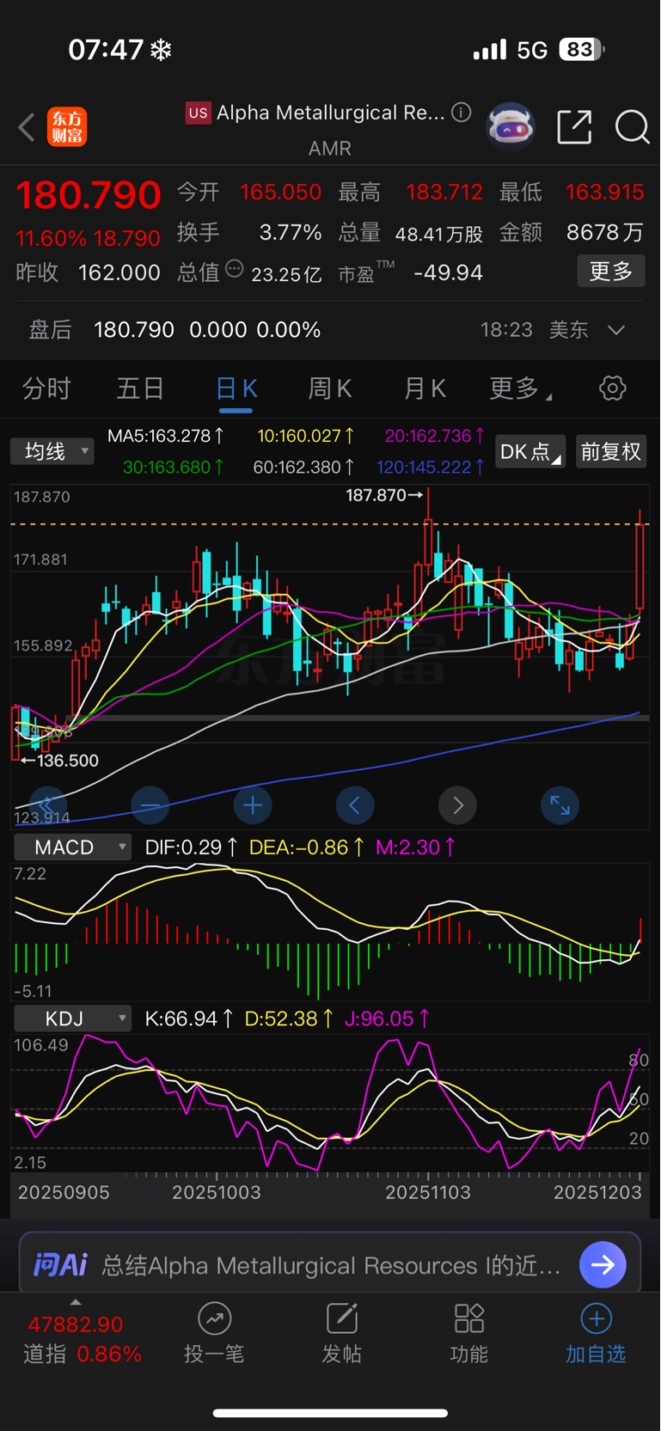Tap the info icon beside 总值
The image size is (661, 1431).
tap(234, 269)
